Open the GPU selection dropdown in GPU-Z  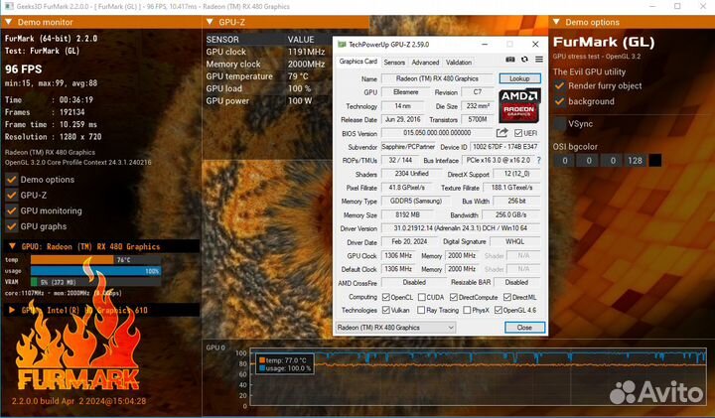(x=395, y=328)
